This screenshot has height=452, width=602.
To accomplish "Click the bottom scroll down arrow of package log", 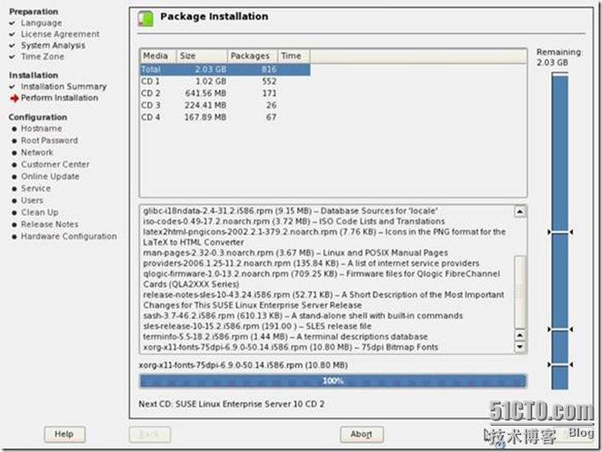I will point(520,347).
